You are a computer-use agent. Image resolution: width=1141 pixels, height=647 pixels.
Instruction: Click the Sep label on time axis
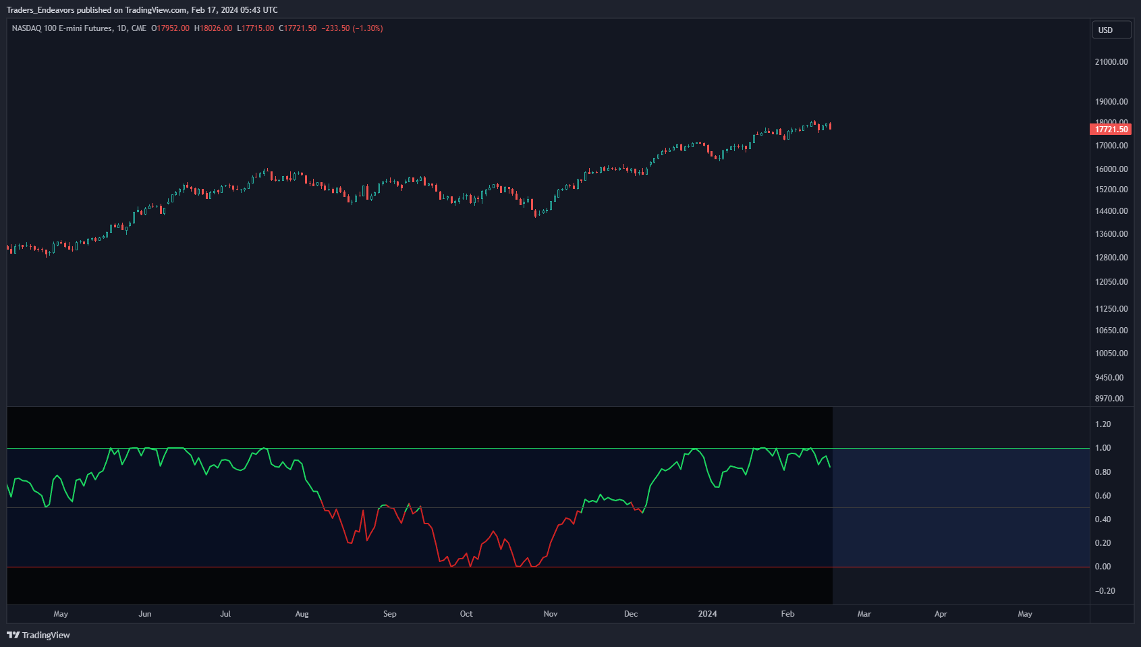coord(390,614)
